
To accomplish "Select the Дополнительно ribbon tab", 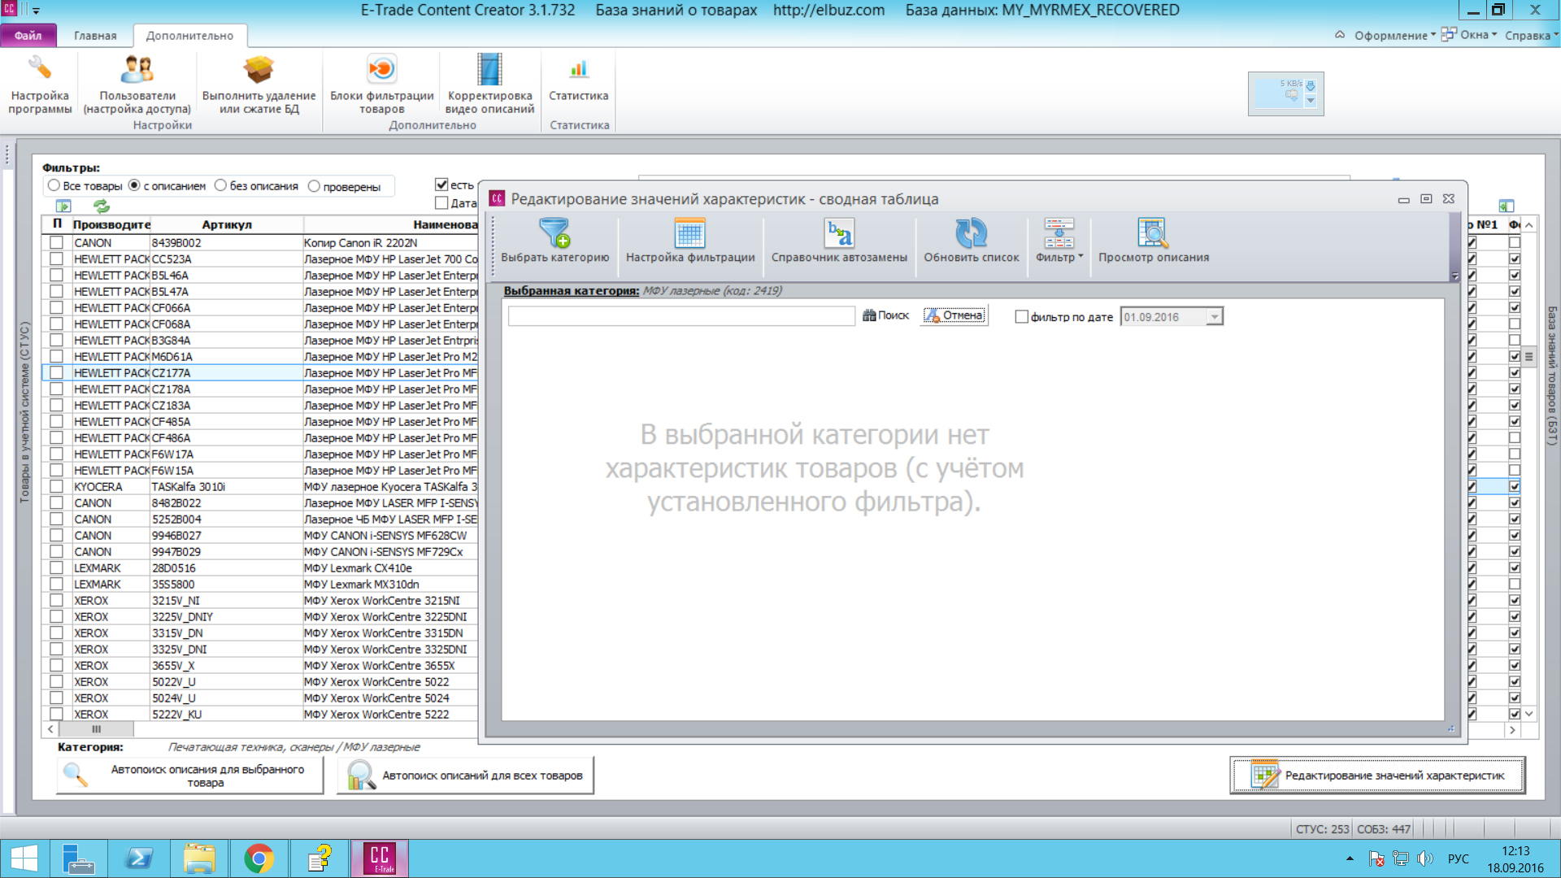I will [189, 35].
